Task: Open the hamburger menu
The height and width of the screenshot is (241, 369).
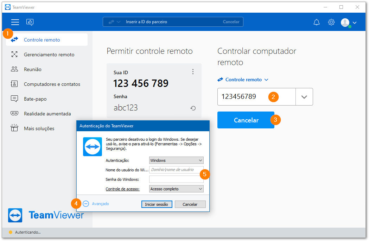Action: 15,22
